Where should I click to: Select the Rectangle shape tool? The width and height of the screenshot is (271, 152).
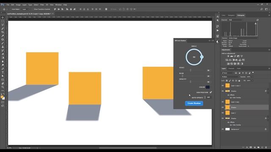(3, 80)
